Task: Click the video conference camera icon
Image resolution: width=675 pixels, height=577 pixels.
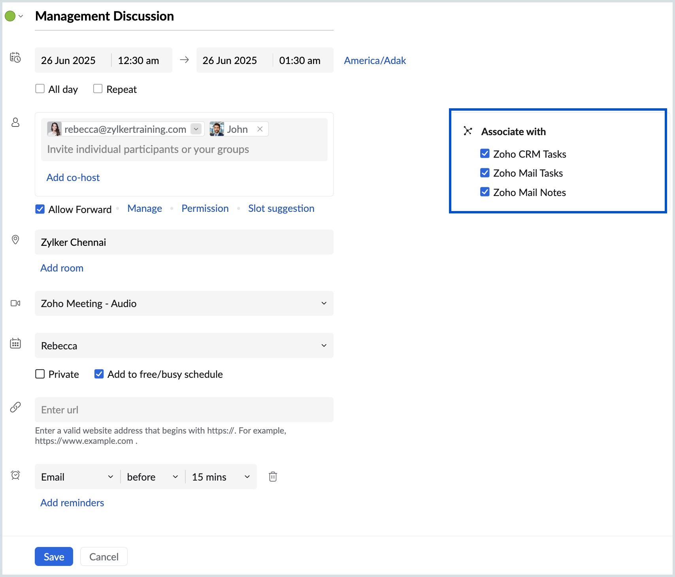Action: tap(15, 303)
